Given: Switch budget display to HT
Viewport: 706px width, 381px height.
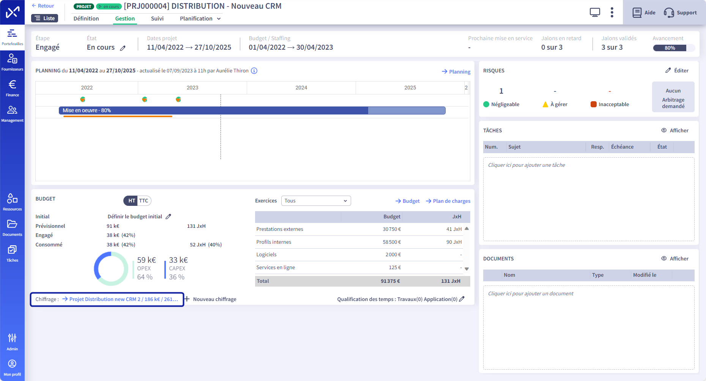Looking at the screenshot, I should click(131, 201).
